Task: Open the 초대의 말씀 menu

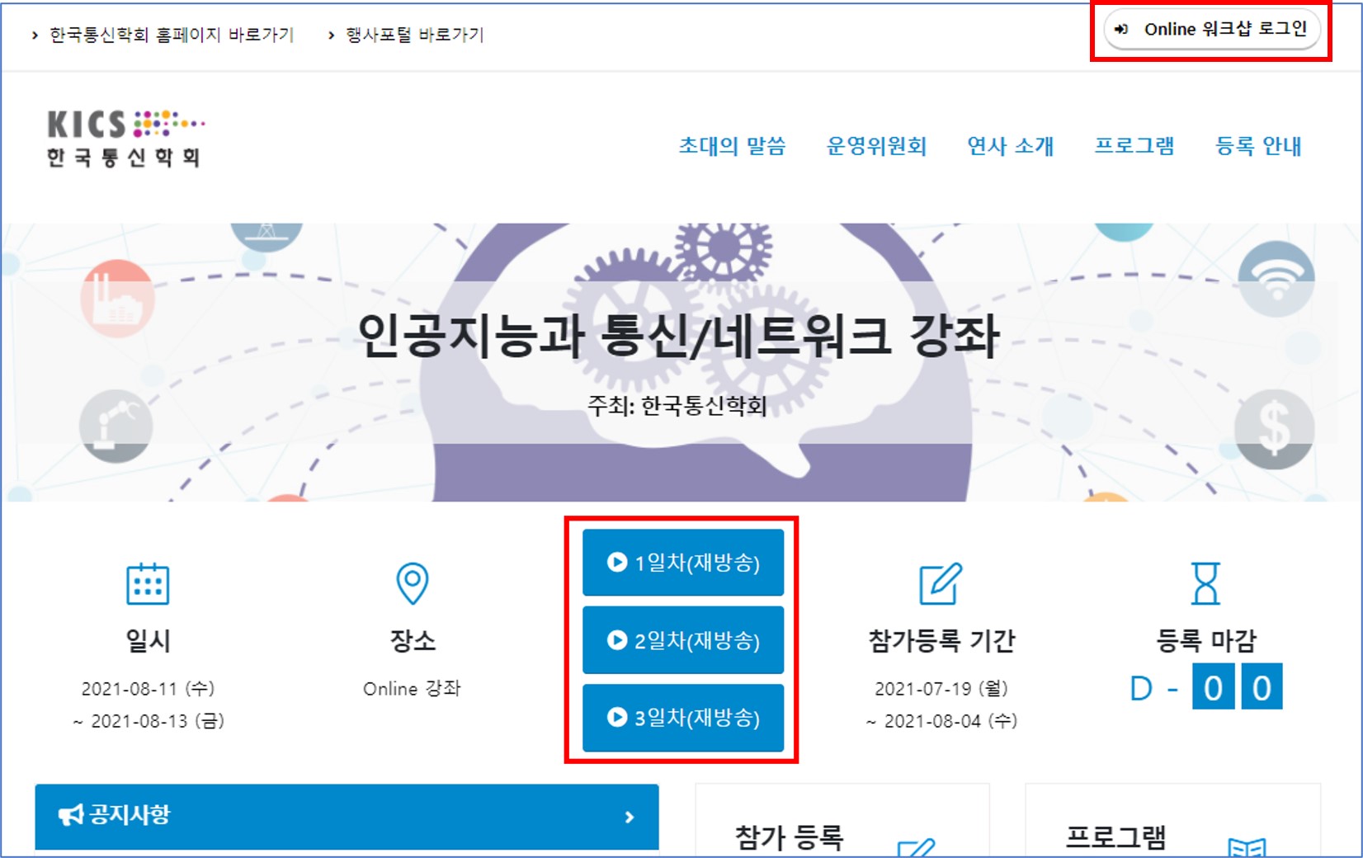Action: (x=732, y=146)
